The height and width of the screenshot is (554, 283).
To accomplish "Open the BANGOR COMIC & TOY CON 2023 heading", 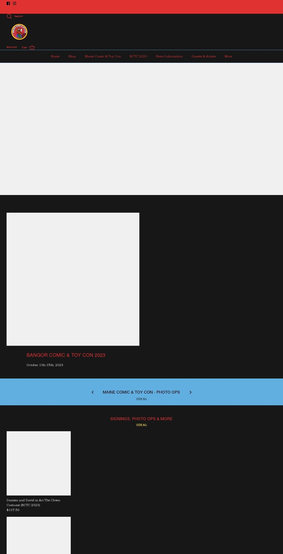I will [x=66, y=355].
